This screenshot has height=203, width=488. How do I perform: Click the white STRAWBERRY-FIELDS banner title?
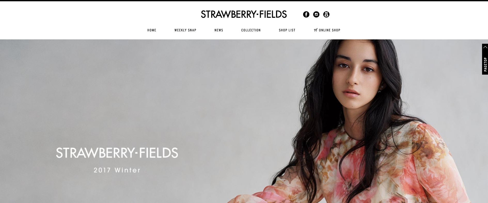[117, 153]
